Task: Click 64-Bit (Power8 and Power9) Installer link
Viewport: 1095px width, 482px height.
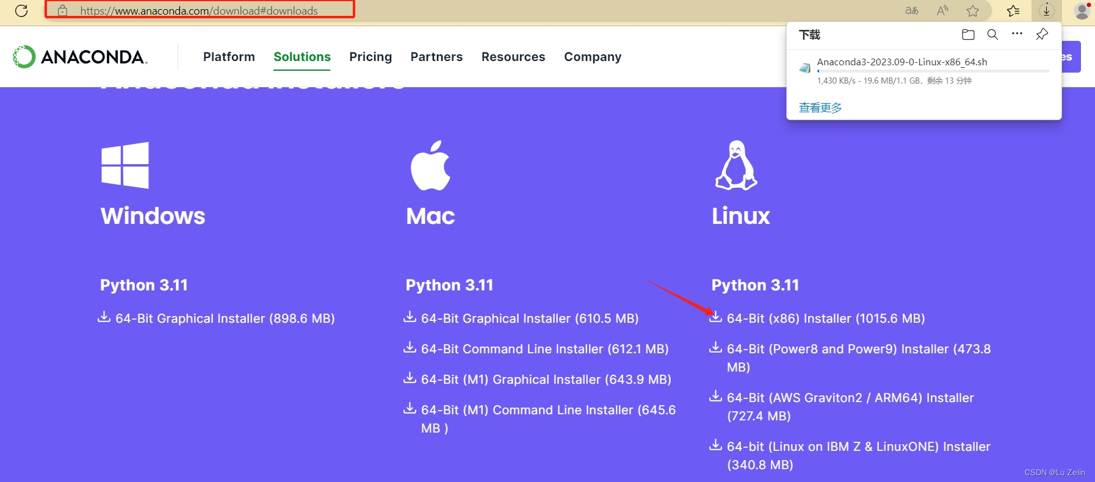Action: (x=859, y=358)
